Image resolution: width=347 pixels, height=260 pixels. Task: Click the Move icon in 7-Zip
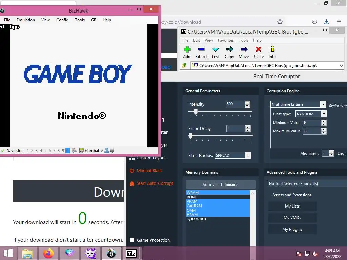click(x=244, y=49)
